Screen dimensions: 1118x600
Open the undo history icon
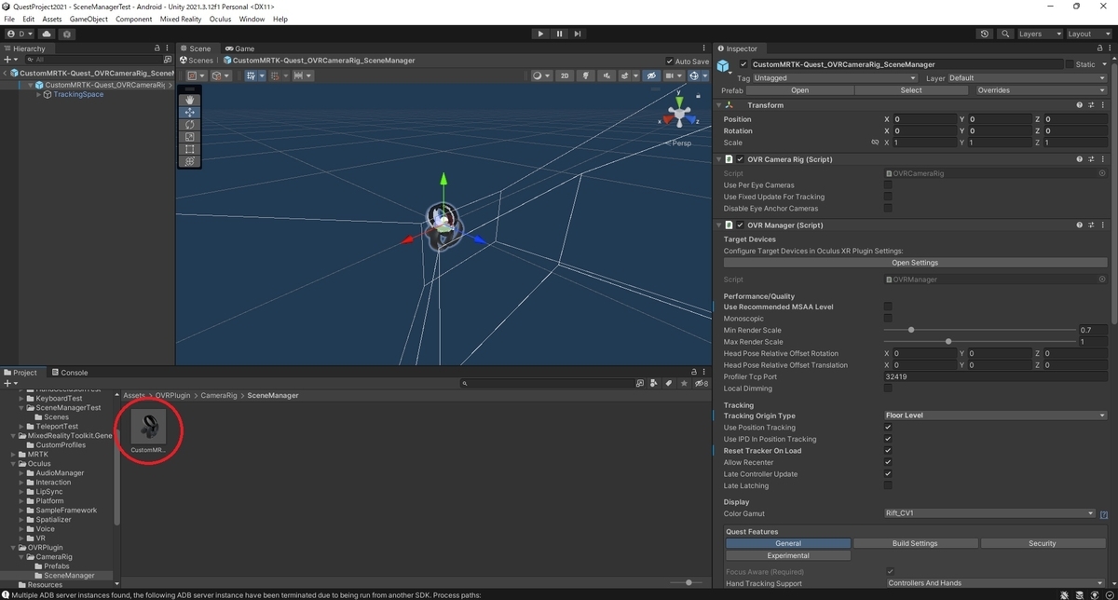(x=986, y=34)
